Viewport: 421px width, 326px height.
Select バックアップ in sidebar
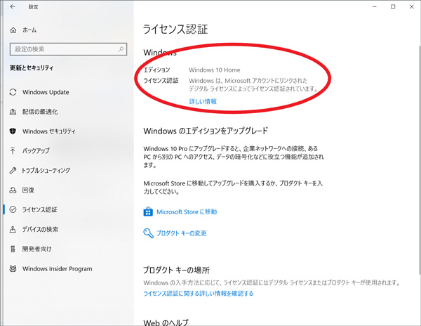click(36, 151)
